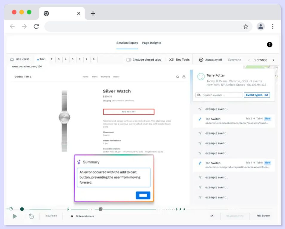285x229 pixels.
Task: Open Event types filter
Action: click(x=257, y=95)
